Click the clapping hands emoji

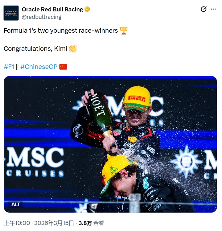[x=73, y=49]
